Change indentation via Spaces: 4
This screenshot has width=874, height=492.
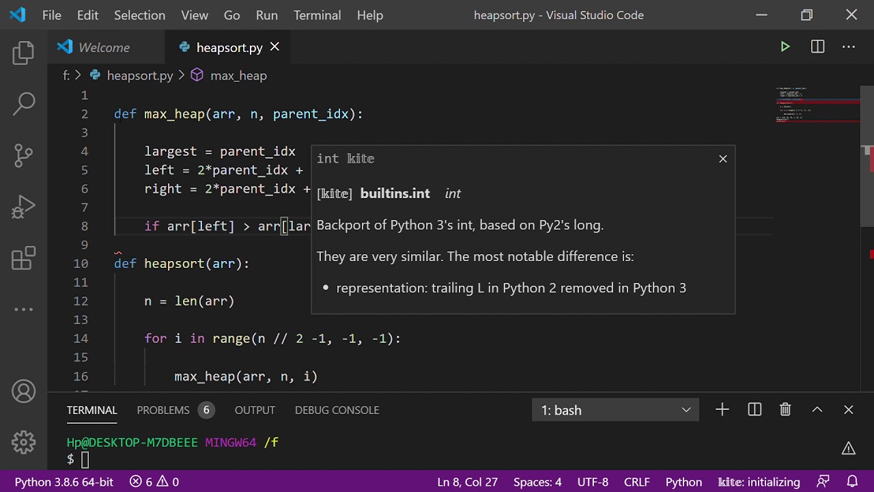pyautogui.click(x=537, y=482)
